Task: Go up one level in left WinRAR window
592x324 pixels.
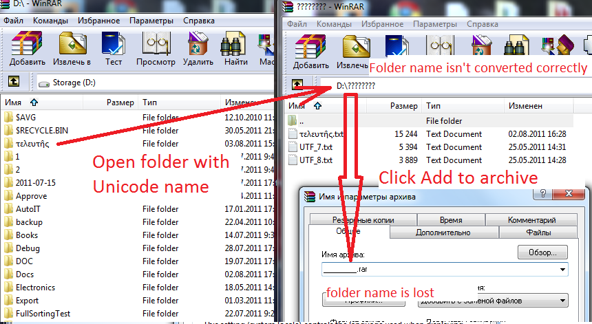Action: [x=14, y=81]
